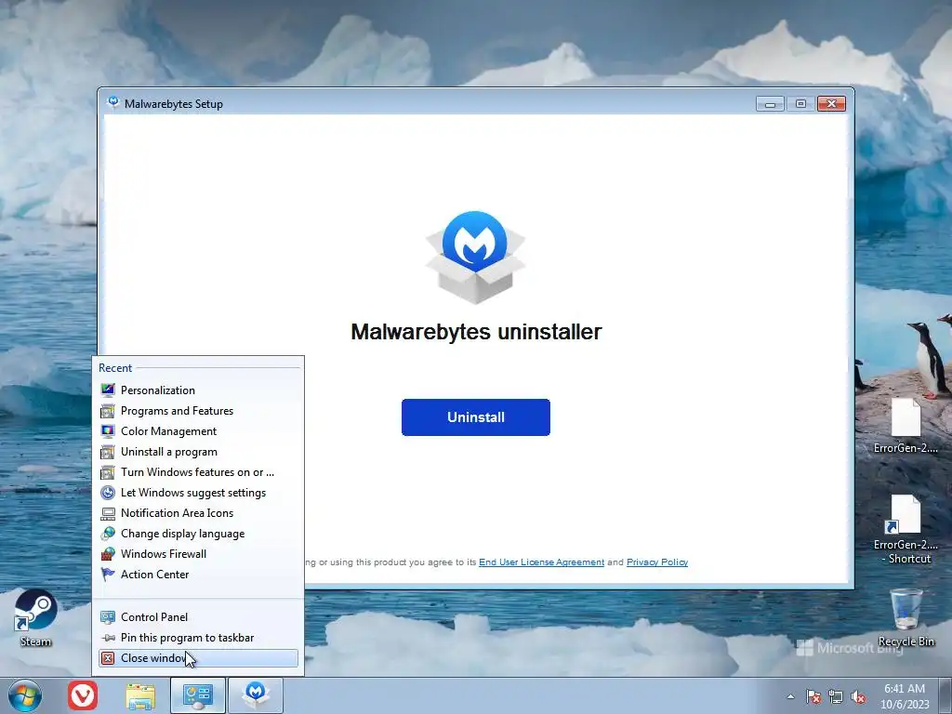Open the End User License Agreement link
The width and height of the screenshot is (952, 714).
pyautogui.click(x=541, y=562)
